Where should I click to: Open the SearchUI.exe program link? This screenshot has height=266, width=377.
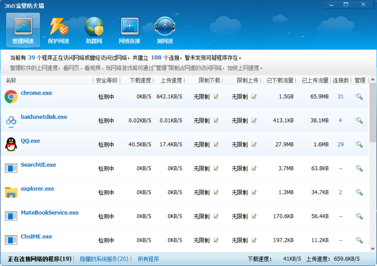38,165
